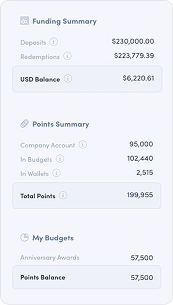Show info for In Budgets
The height and width of the screenshot is (305, 173).
(x=60, y=159)
